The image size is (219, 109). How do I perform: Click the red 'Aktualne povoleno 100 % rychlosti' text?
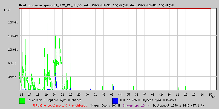click(x=60, y=105)
